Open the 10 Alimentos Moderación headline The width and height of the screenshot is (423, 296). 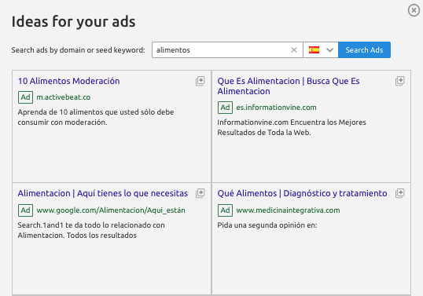tap(68, 81)
